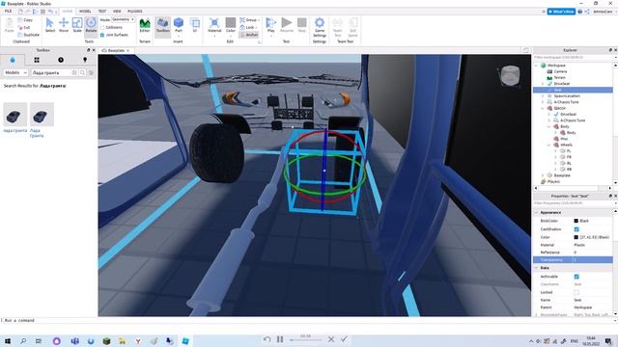This screenshot has width=618, height=347.
Task: Collapse the Data properties section
Action: click(x=537, y=268)
